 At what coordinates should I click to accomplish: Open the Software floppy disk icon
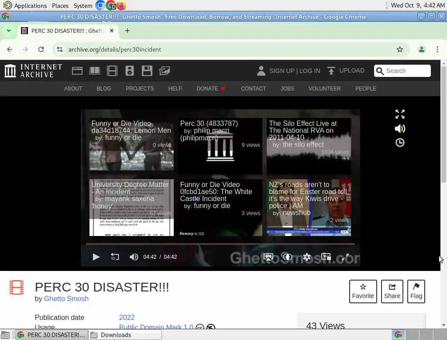[147, 71]
